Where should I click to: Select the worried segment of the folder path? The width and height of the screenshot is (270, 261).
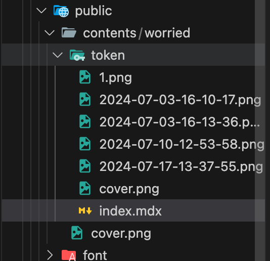(x=167, y=33)
